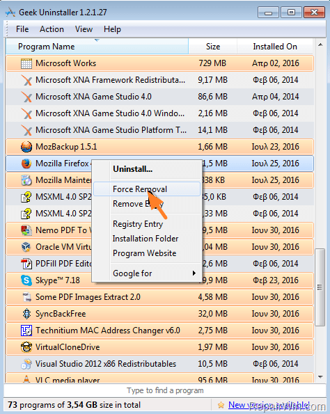330x414 pixels.
Task: Click the Microsoft XNA Game Studio 4.0 icon
Action: coord(26,97)
